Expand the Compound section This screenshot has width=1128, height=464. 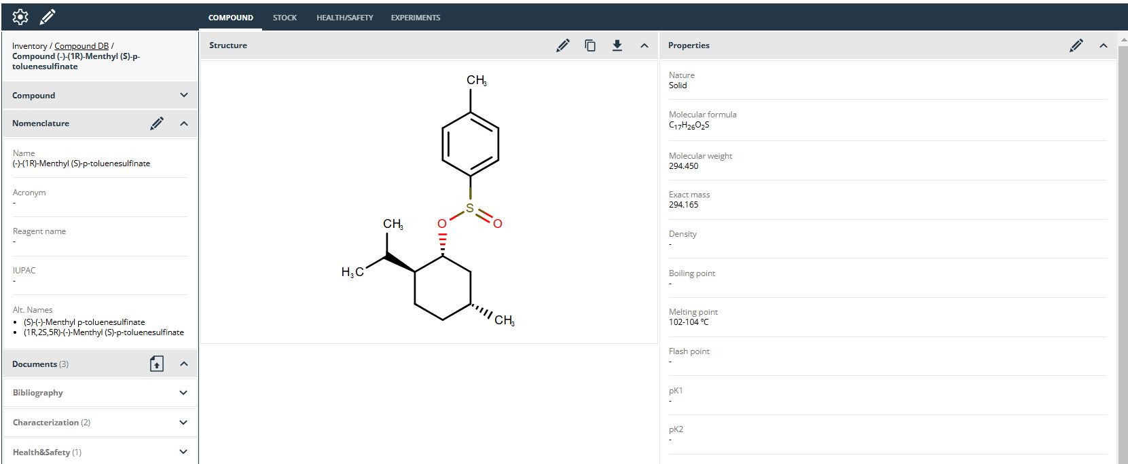184,96
